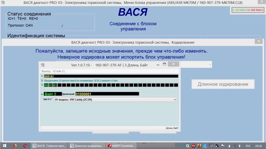Select byte 51 in the byte row
Image resolution: width=266 pixels, height=149 pixels.
51,85
